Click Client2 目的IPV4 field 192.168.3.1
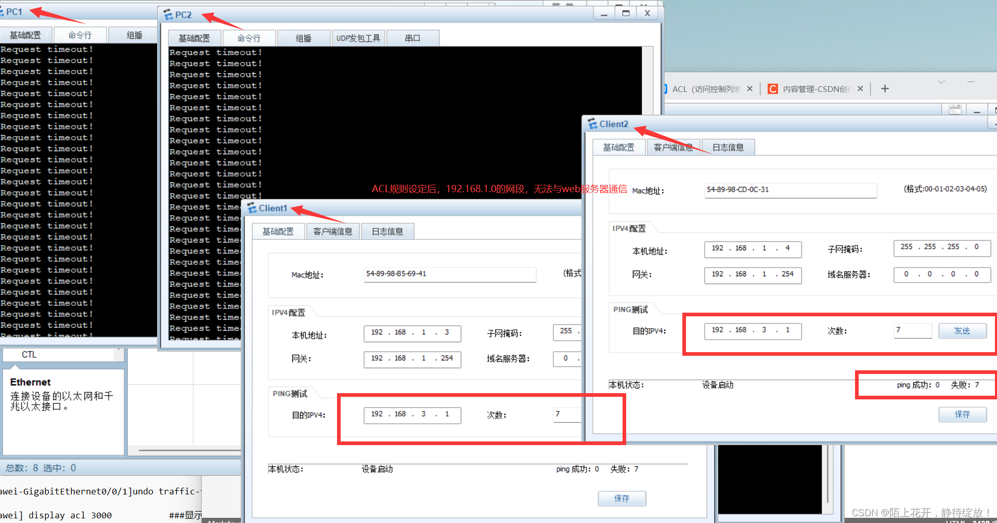997x523 pixels. pos(753,330)
